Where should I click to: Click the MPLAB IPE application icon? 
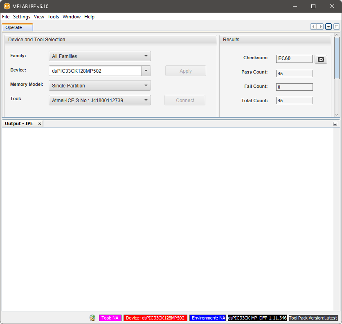7,6
